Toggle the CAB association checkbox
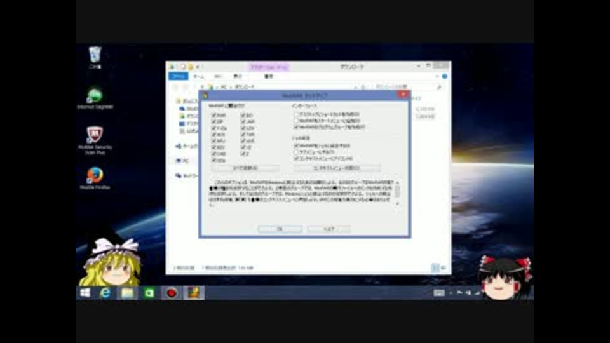The height and width of the screenshot is (343, 610). pyautogui.click(x=214, y=154)
